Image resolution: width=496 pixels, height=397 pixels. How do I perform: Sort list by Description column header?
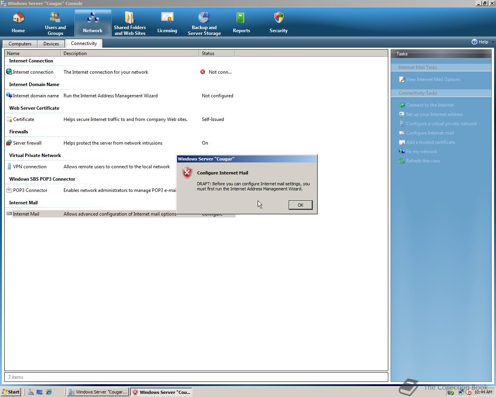click(130, 53)
